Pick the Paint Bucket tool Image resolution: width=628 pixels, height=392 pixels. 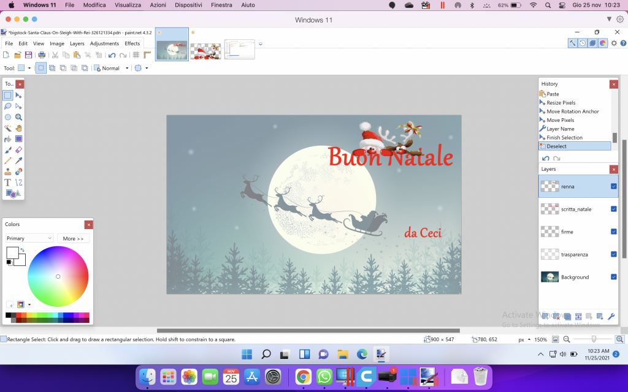(8, 139)
